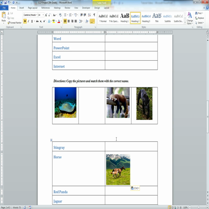This screenshot has height=209, width=209.
Task: Click the Cut command
Action: point(10,13)
